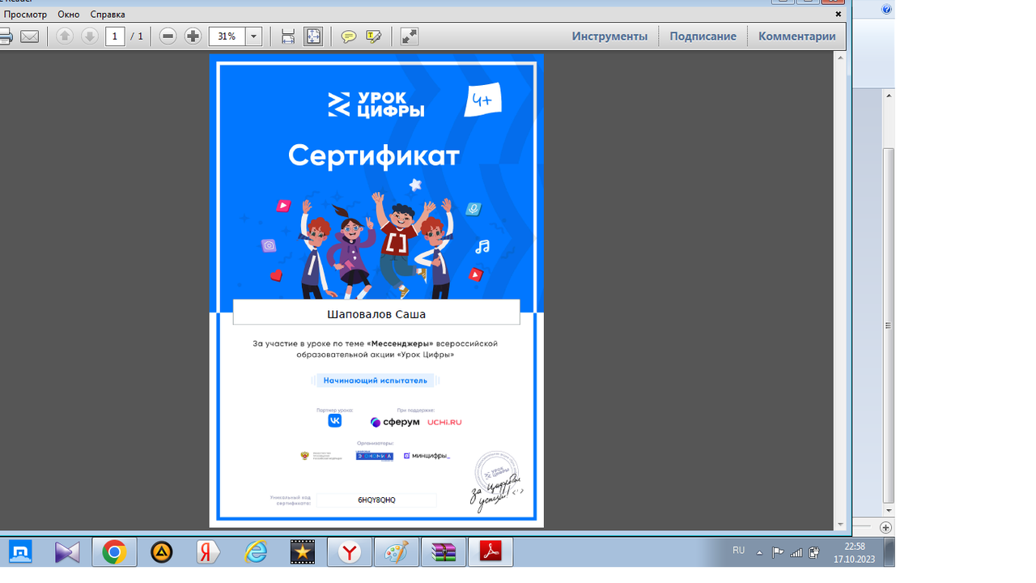The height and width of the screenshot is (583, 1036).
Task: Show hidden tray icons arrow
Action: pyautogui.click(x=759, y=552)
